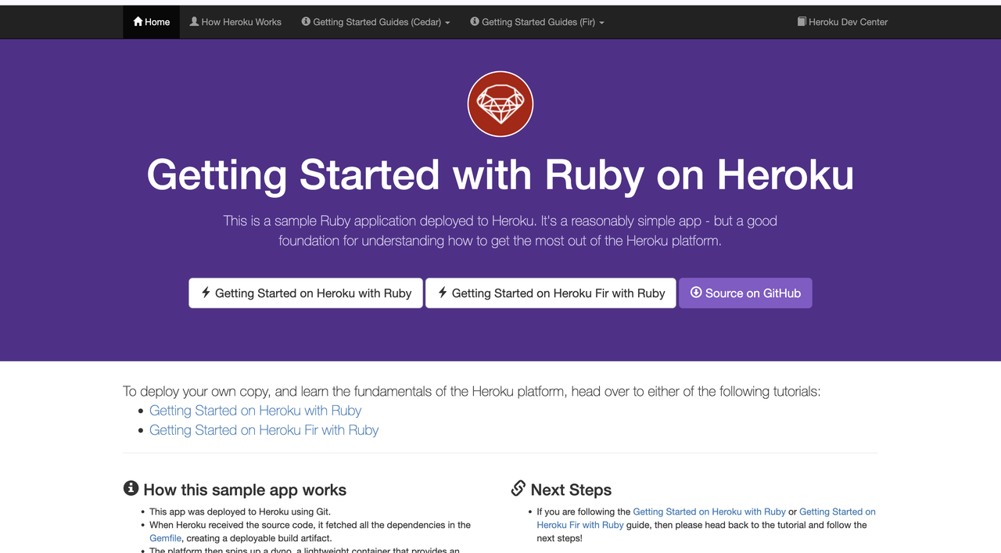
Task: Click the user icon beside How Heroku Works
Action: coord(195,22)
